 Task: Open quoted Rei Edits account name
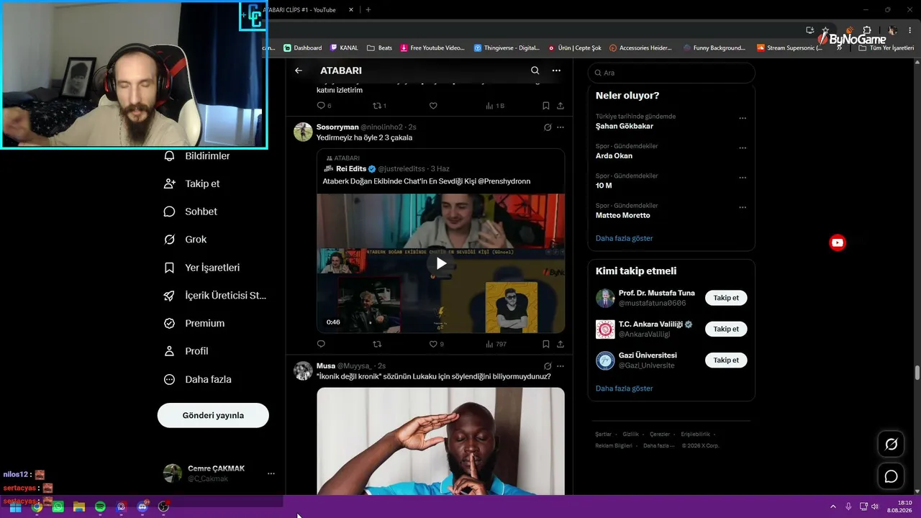click(x=351, y=169)
